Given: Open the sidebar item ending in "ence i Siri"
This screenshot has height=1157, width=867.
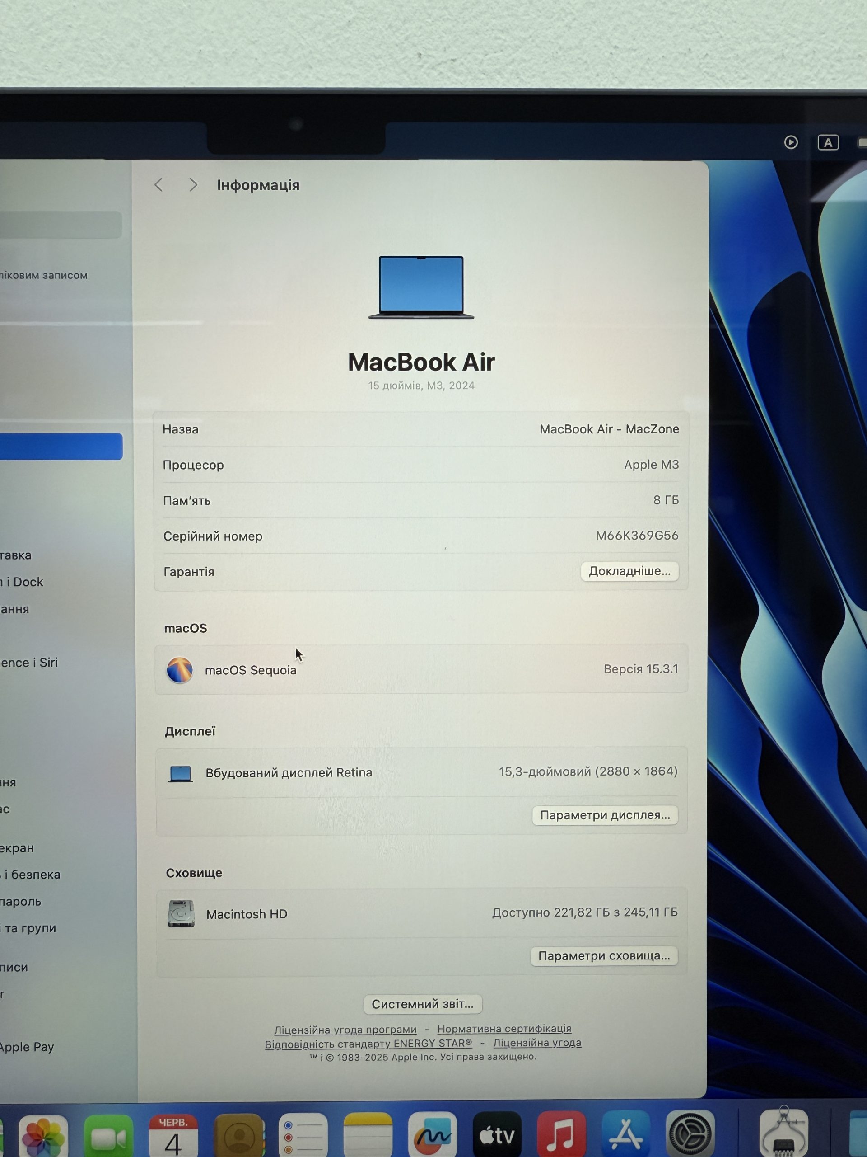Looking at the screenshot, I should click(29, 662).
